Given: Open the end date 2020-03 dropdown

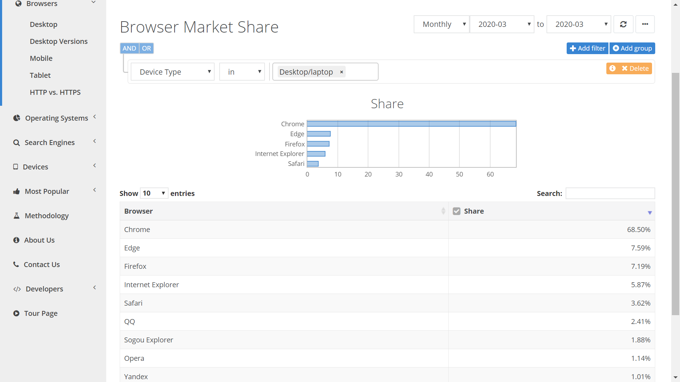Looking at the screenshot, I should 579,24.
